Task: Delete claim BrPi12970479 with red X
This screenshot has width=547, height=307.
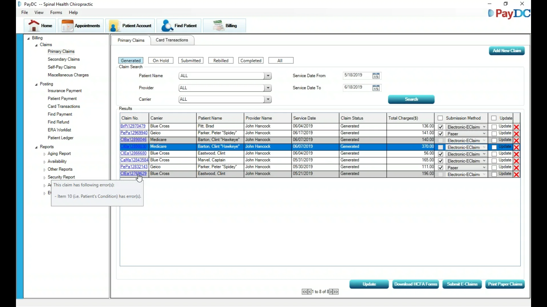Action: pyautogui.click(x=516, y=127)
